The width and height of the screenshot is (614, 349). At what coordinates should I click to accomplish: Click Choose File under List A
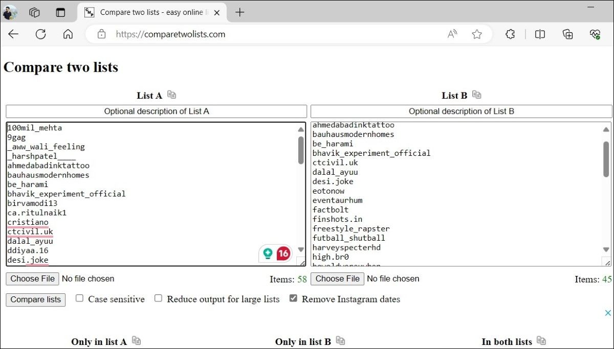32,278
